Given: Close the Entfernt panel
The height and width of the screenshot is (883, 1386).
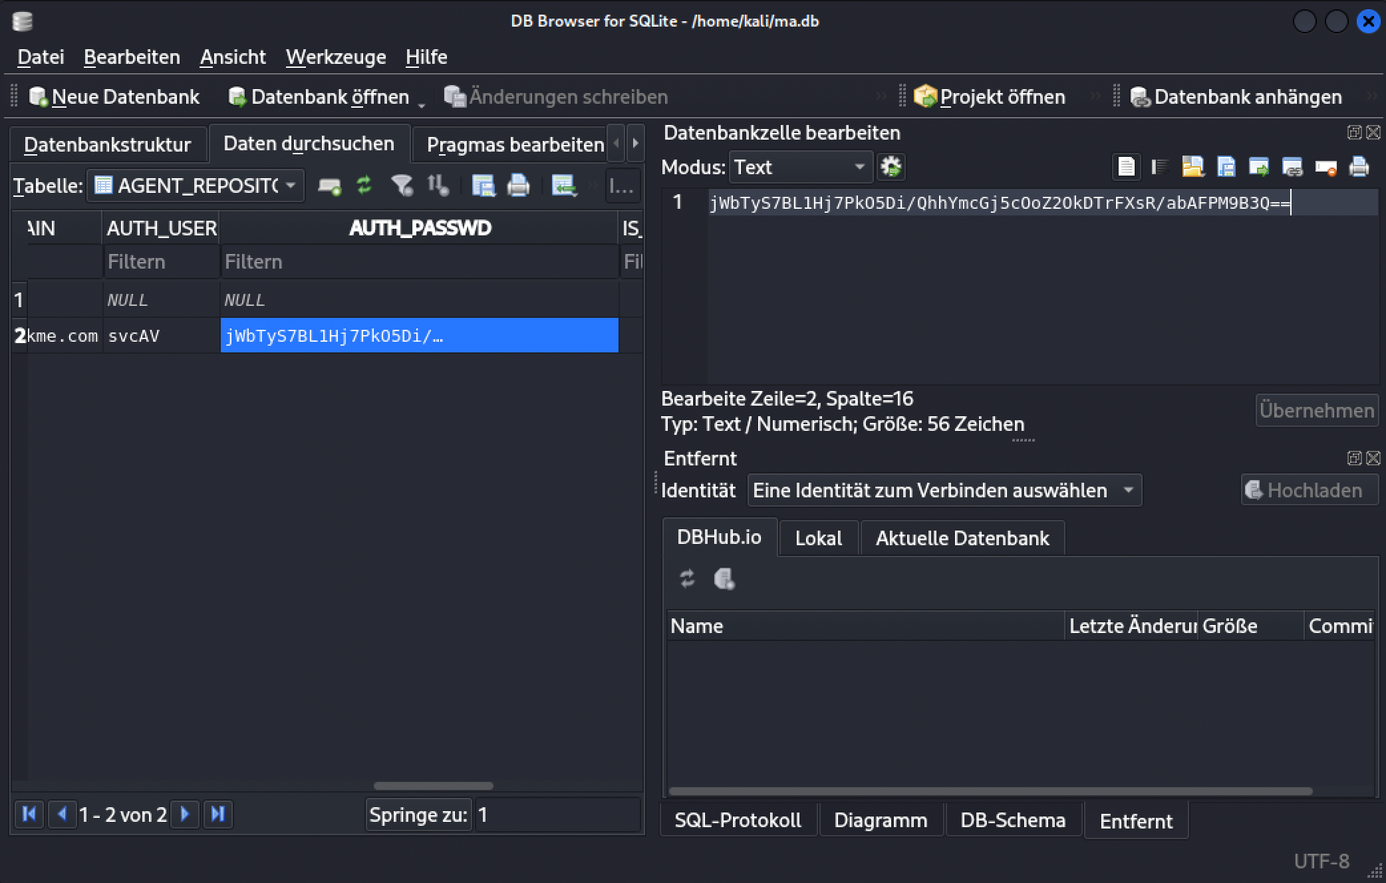Looking at the screenshot, I should [1373, 458].
